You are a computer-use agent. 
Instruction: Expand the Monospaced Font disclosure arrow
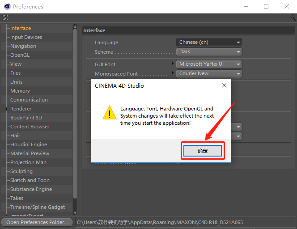(173, 72)
